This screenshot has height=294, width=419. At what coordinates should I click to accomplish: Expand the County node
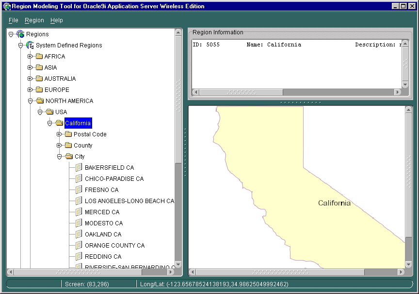tap(59, 145)
